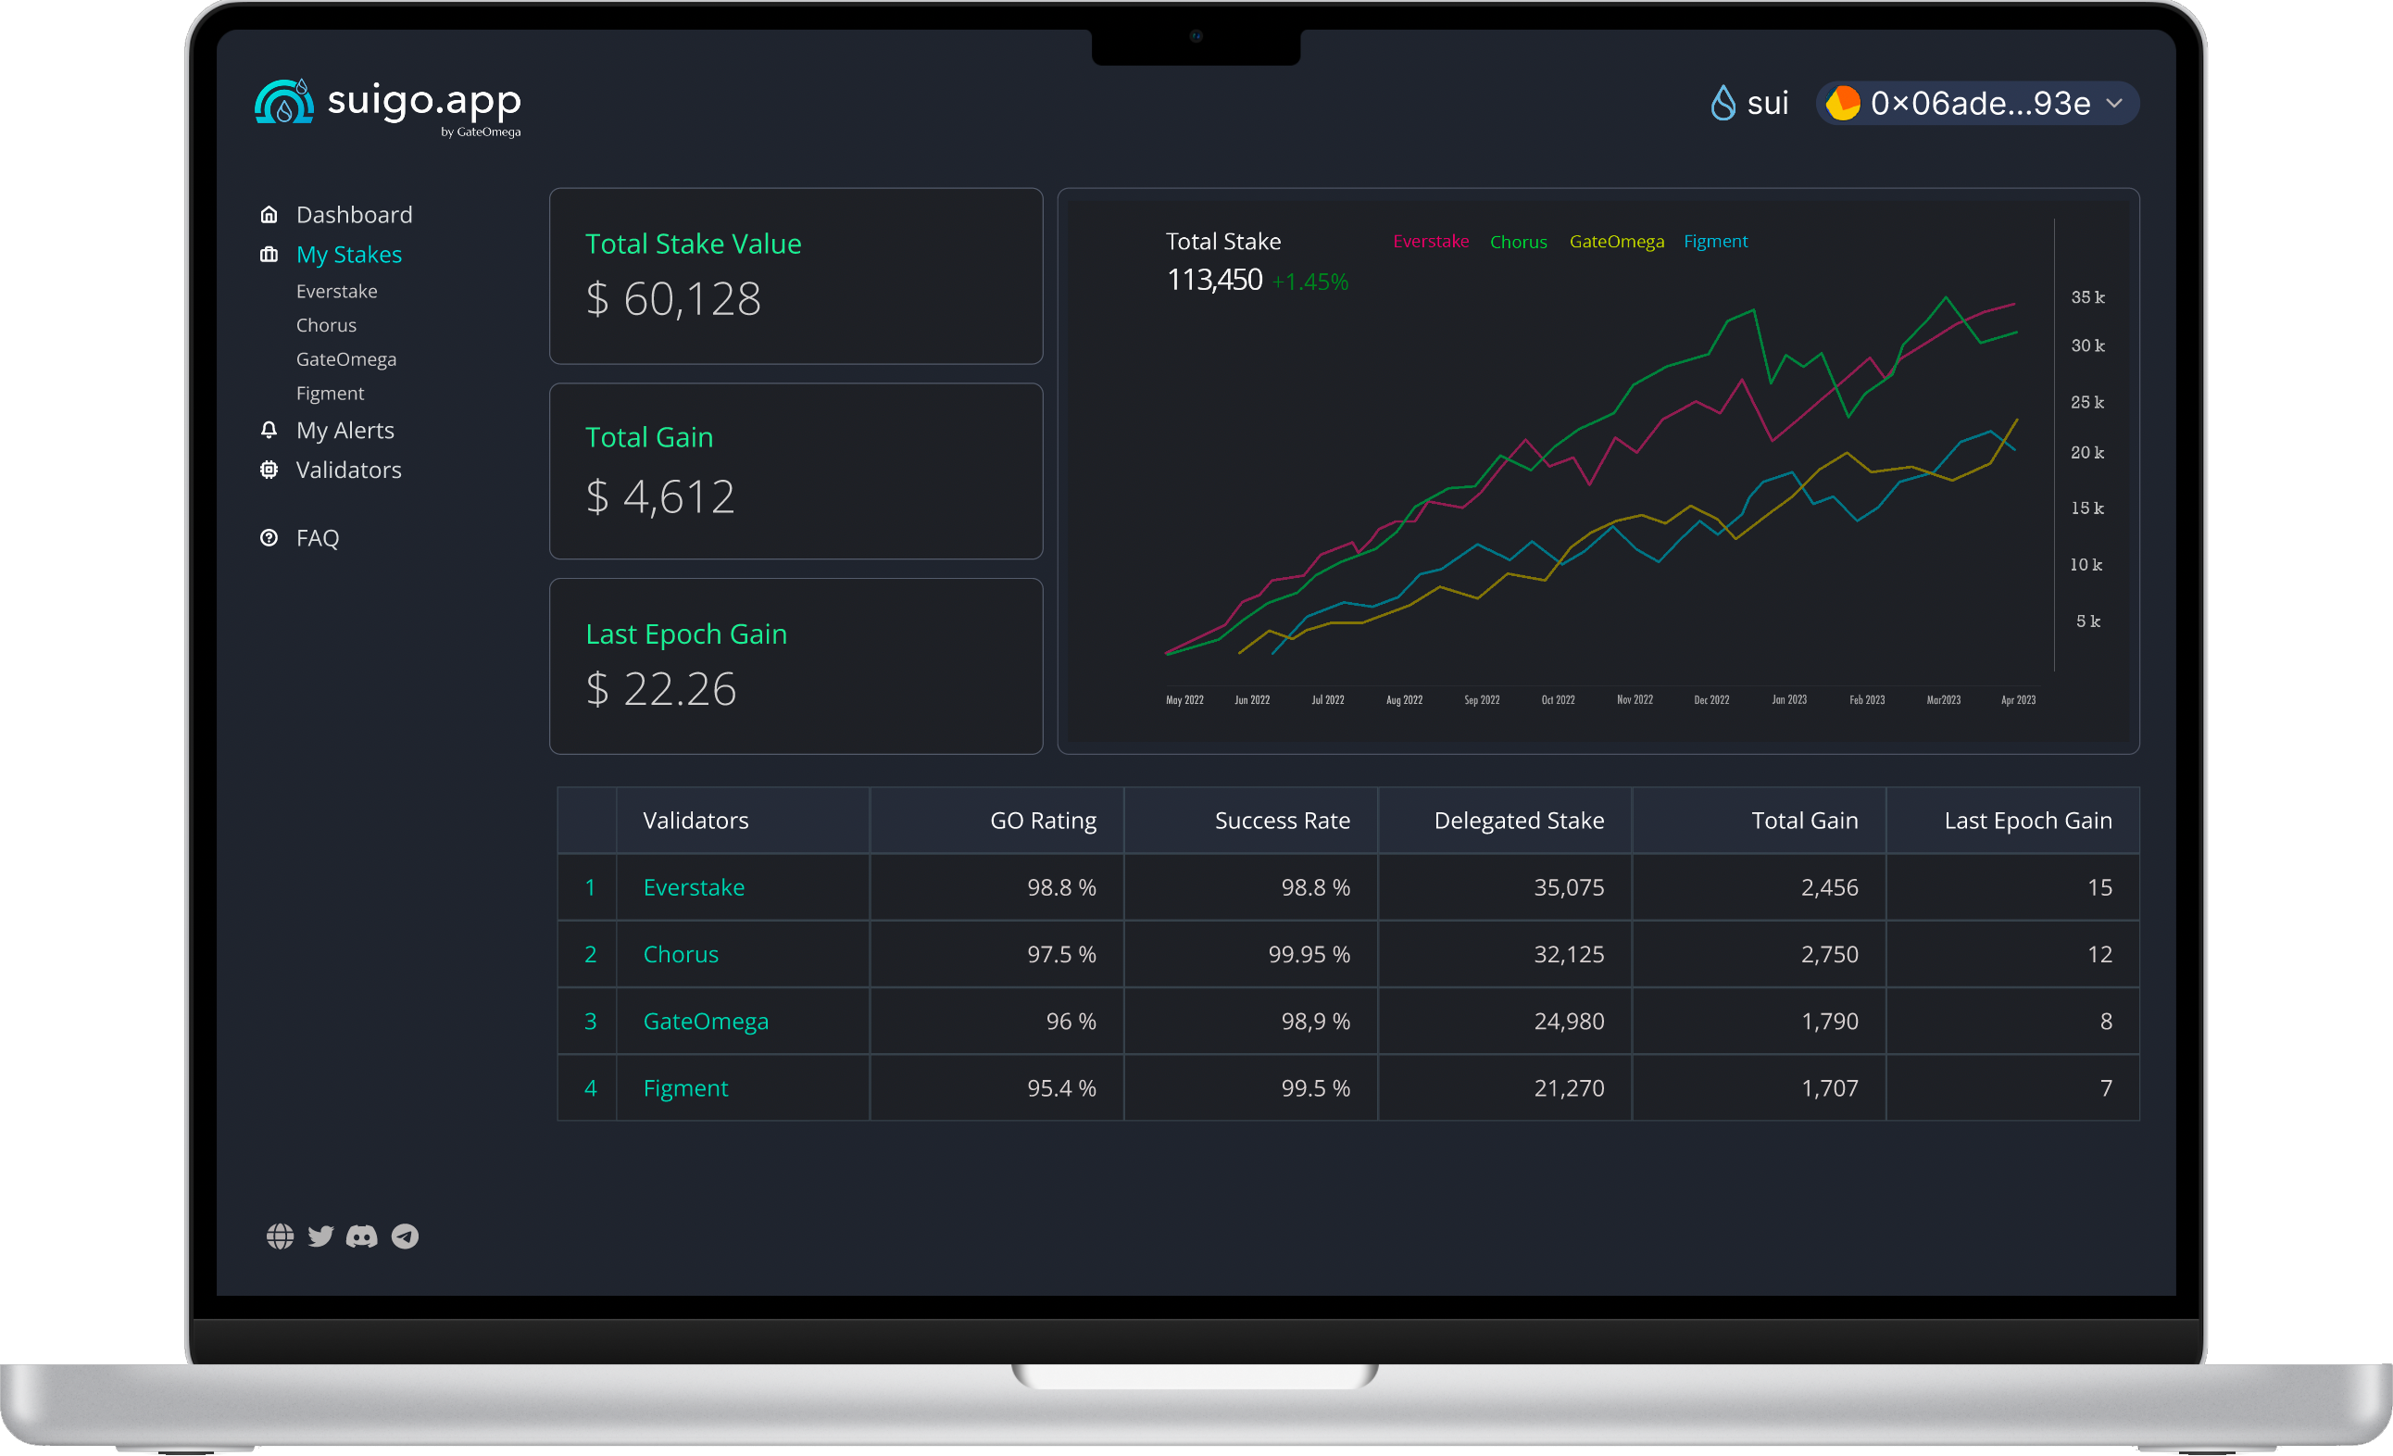Open the Validators menu item
The height and width of the screenshot is (1456, 2393).
point(348,471)
